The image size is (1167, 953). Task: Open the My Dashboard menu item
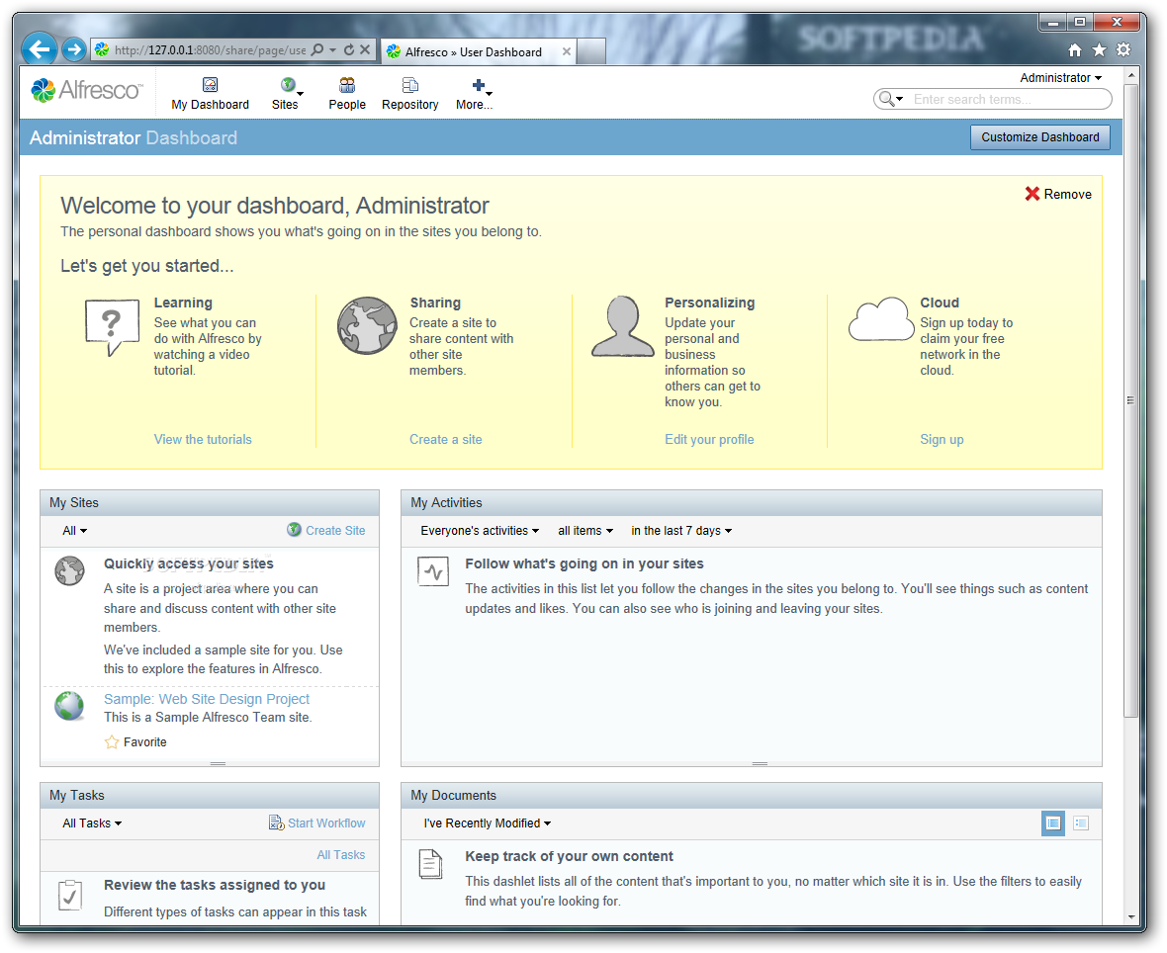pyautogui.click(x=210, y=104)
